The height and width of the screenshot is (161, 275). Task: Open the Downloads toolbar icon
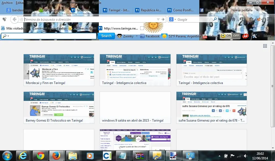click(x=224, y=19)
